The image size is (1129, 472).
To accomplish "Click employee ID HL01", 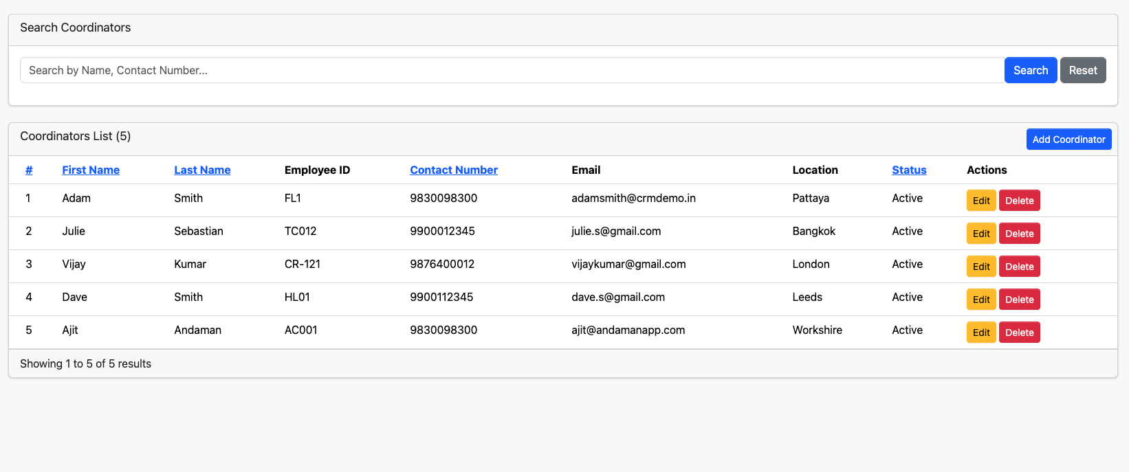I will click(297, 297).
